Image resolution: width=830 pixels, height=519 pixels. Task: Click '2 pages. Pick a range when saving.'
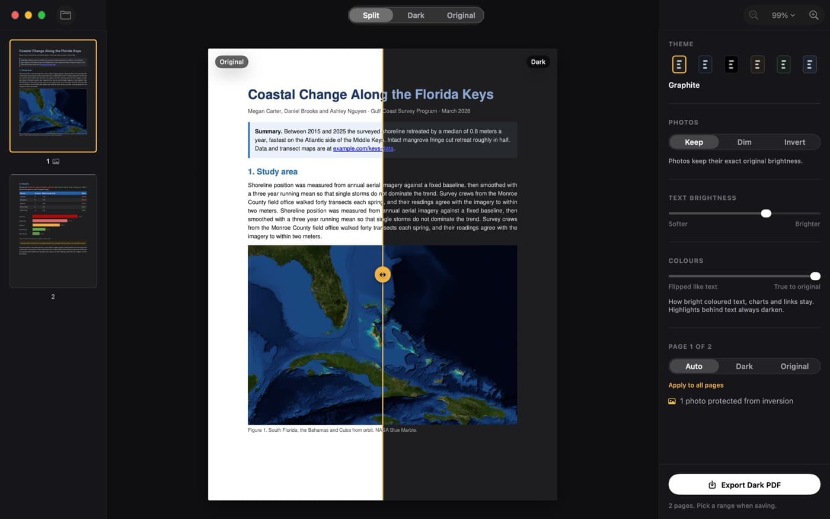pos(722,505)
